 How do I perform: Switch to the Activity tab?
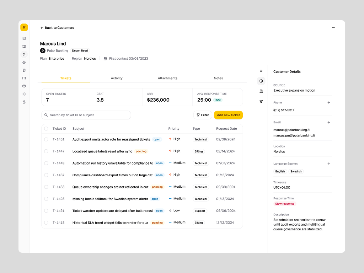[x=117, y=78]
